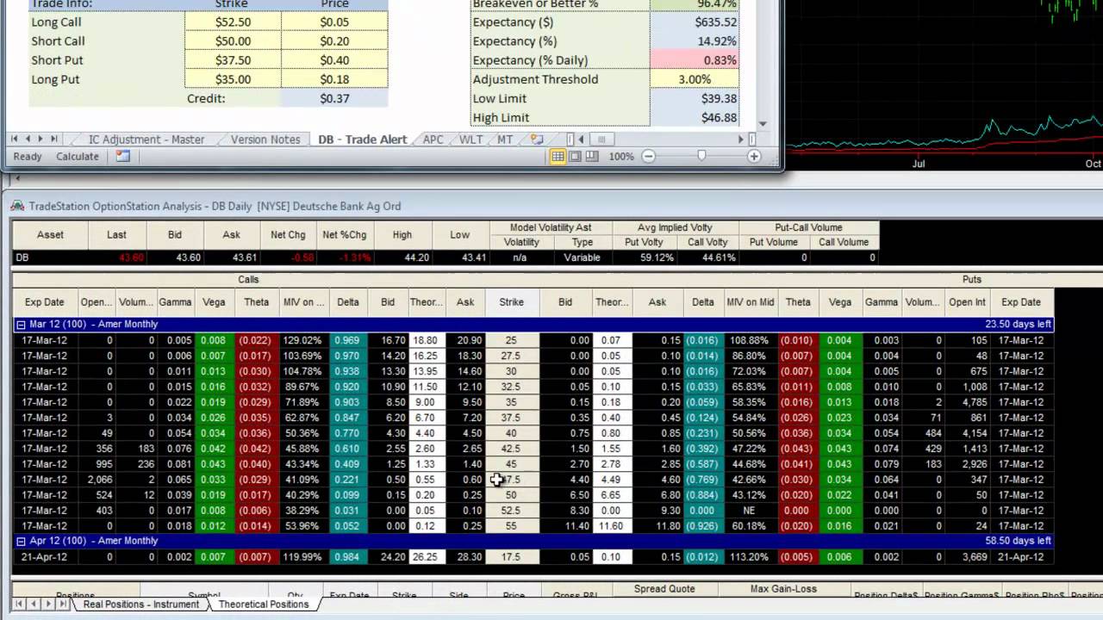Screen dimensions: 1103x620
Task: Collapse the Mar 12 (100) Amer Monthly group
Action: tap(21, 325)
